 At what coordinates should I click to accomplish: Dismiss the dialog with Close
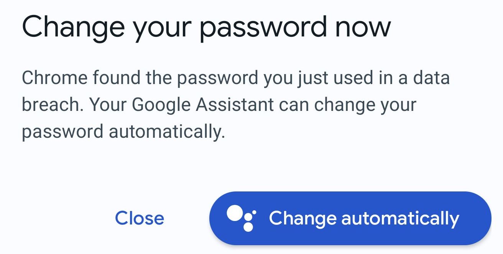pos(140,218)
